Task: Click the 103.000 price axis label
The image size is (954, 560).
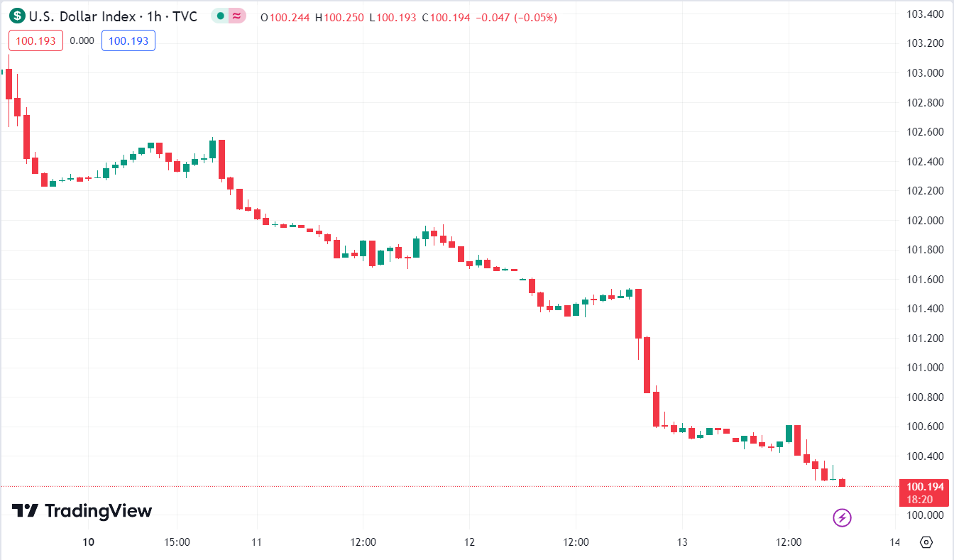Action: tap(926, 73)
